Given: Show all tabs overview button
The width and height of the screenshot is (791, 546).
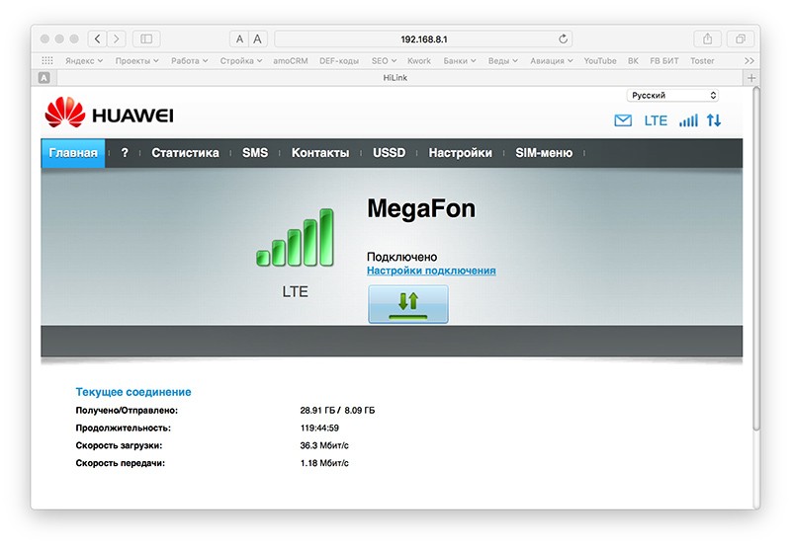Looking at the screenshot, I should click(740, 39).
